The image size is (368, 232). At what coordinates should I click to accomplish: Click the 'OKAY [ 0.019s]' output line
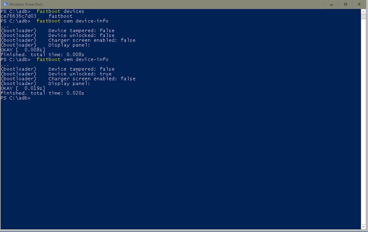[23, 88]
